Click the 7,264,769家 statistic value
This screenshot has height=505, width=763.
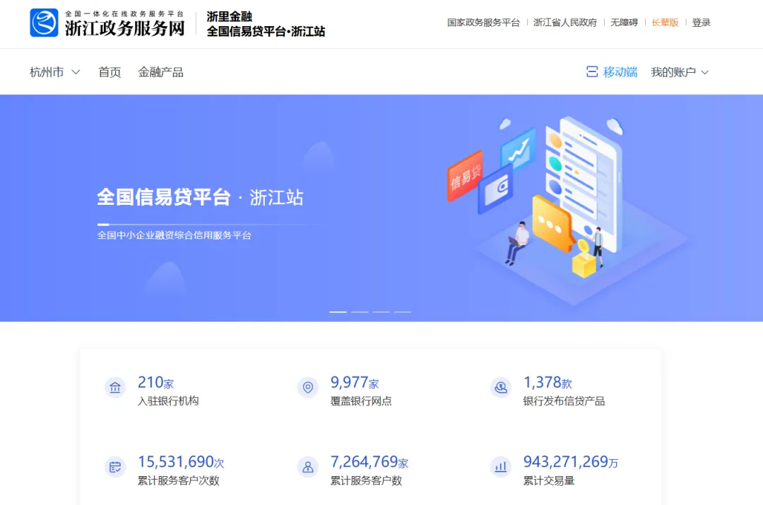coord(369,462)
